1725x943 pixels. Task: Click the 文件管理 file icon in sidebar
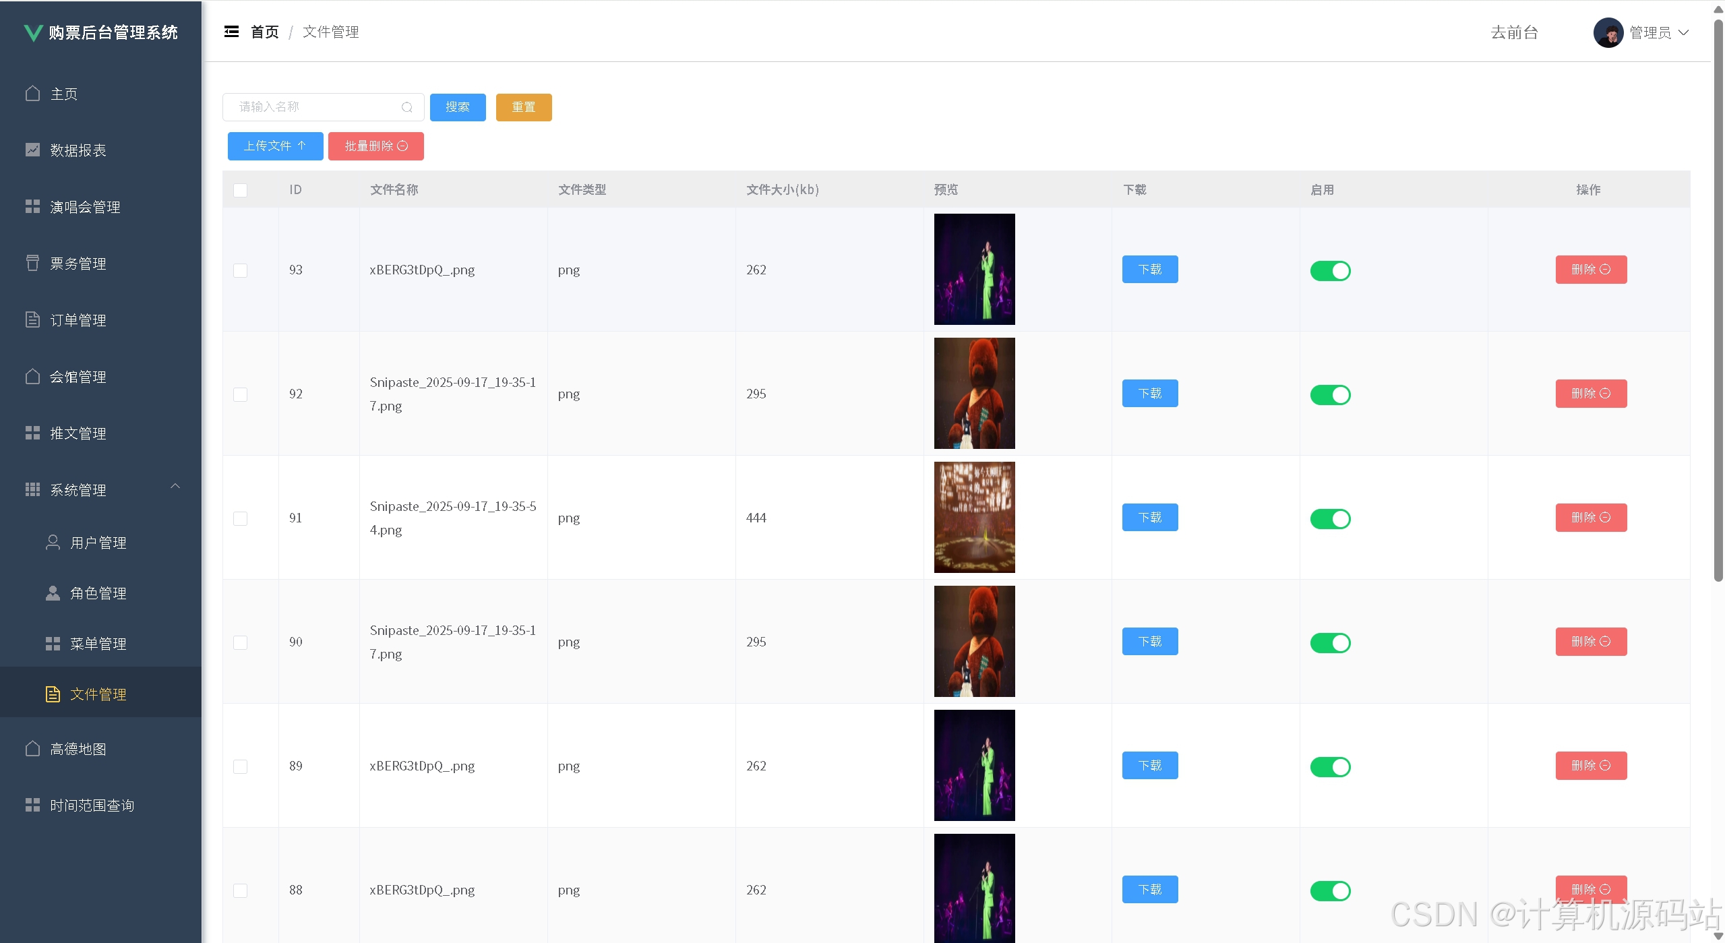(x=53, y=694)
